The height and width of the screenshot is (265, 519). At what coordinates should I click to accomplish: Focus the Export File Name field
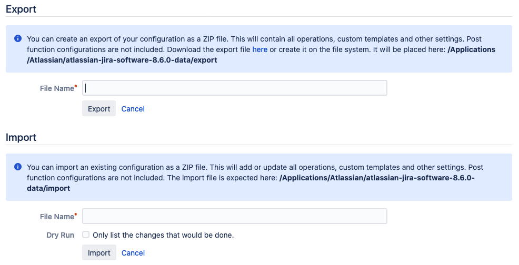pyautogui.click(x=235, y=88)
